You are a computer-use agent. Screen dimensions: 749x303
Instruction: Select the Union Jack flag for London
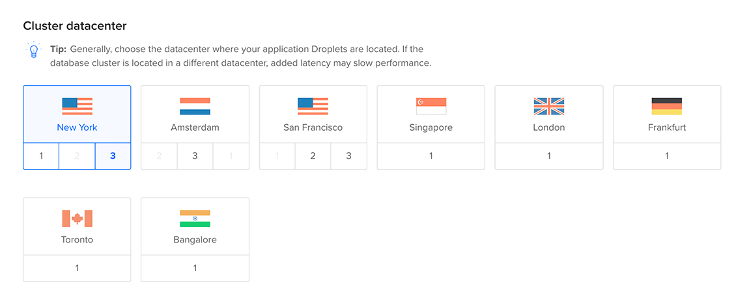[549, 107]
